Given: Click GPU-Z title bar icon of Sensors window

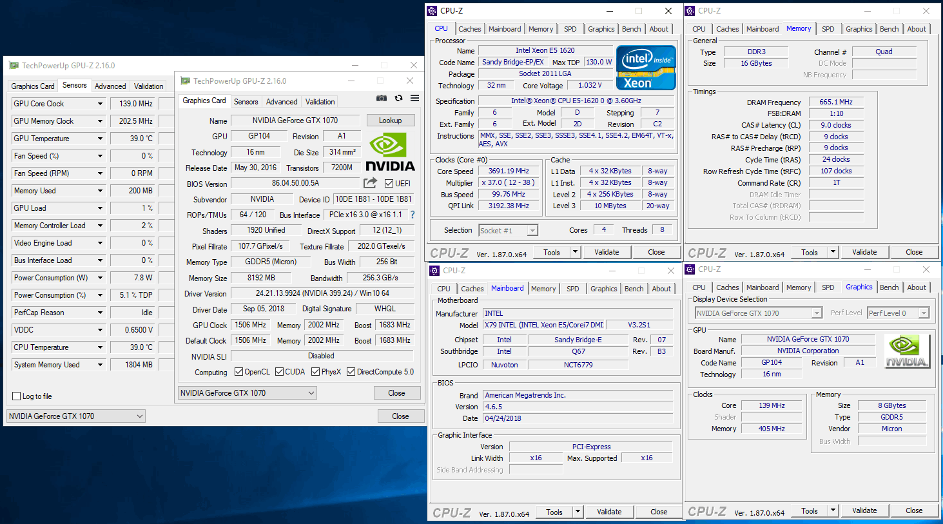Looking at the screenshot, I should 14,65.
